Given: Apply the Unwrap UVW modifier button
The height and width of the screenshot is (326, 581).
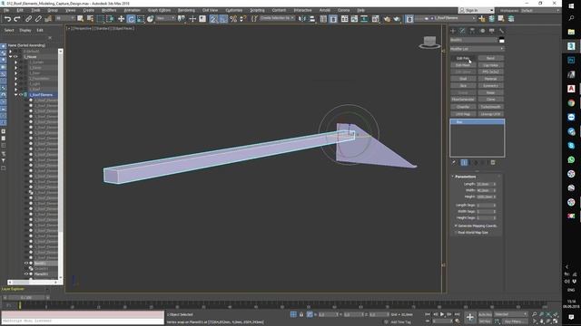Looking at the screenshot, I should (x=490, y=114).
